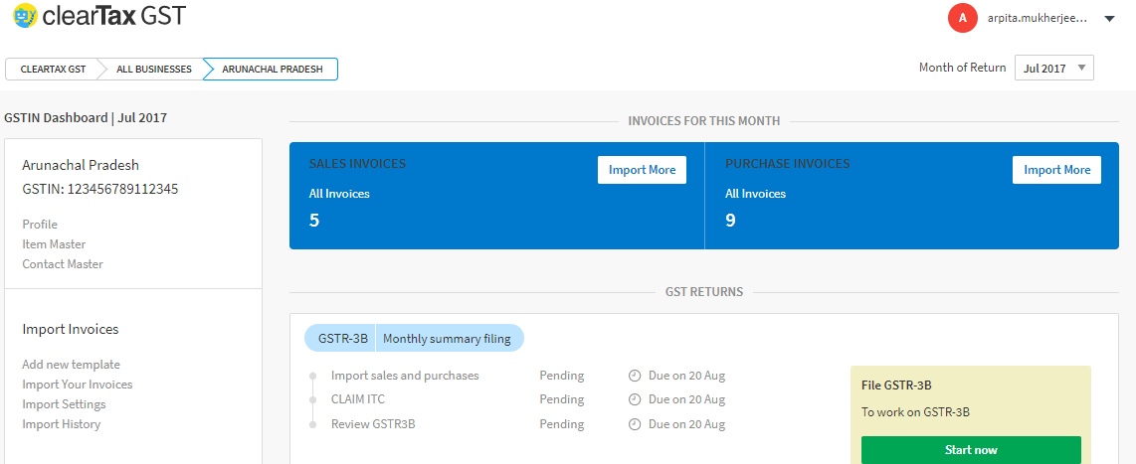Click the ClearTax GST logo icon
1136x464 pixels.
tap(25, 16)
